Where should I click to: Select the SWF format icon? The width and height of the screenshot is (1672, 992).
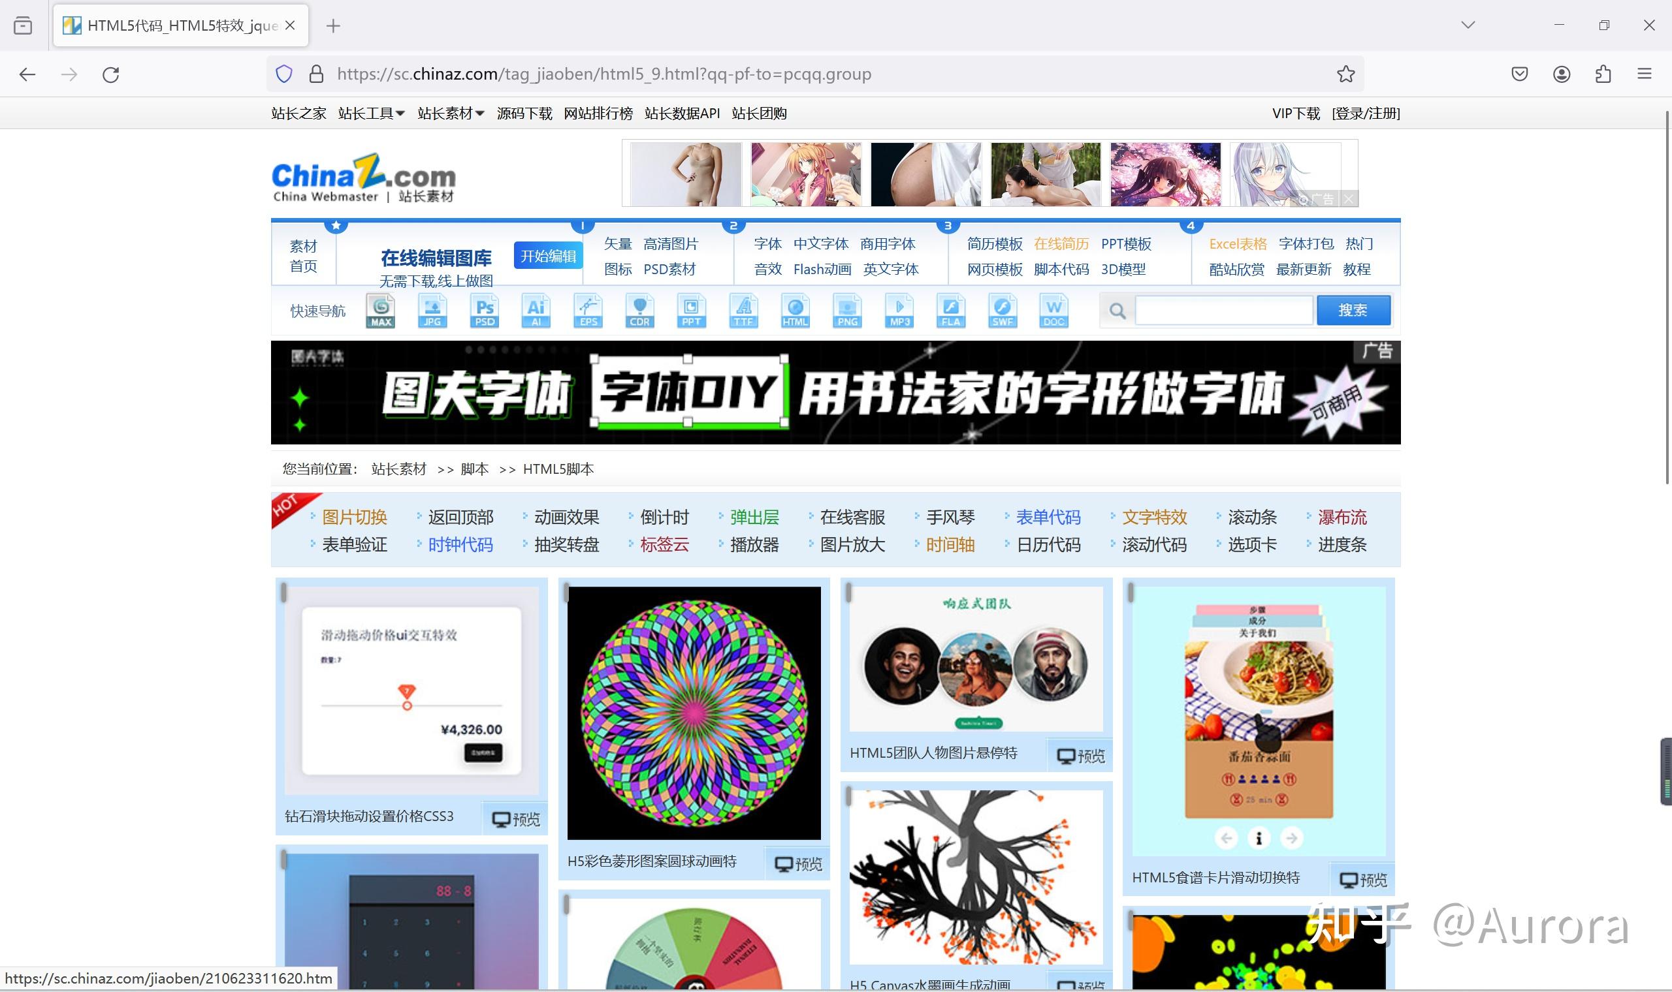coord(1003,309)
